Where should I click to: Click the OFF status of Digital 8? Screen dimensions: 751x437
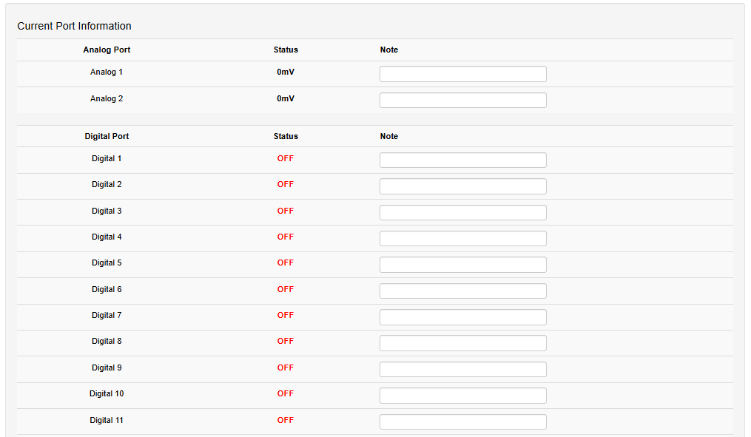tap(286, 341)
